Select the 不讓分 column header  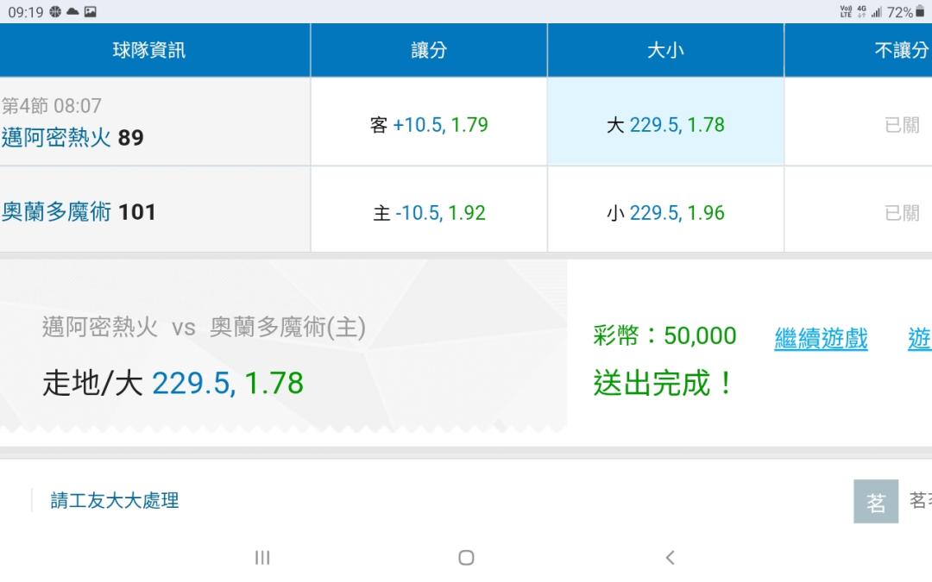901,50
